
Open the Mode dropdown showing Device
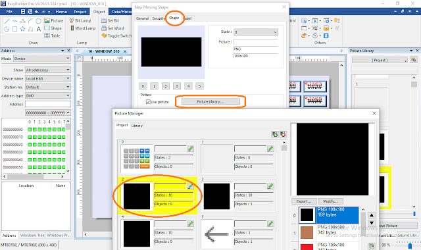[42, 59]
